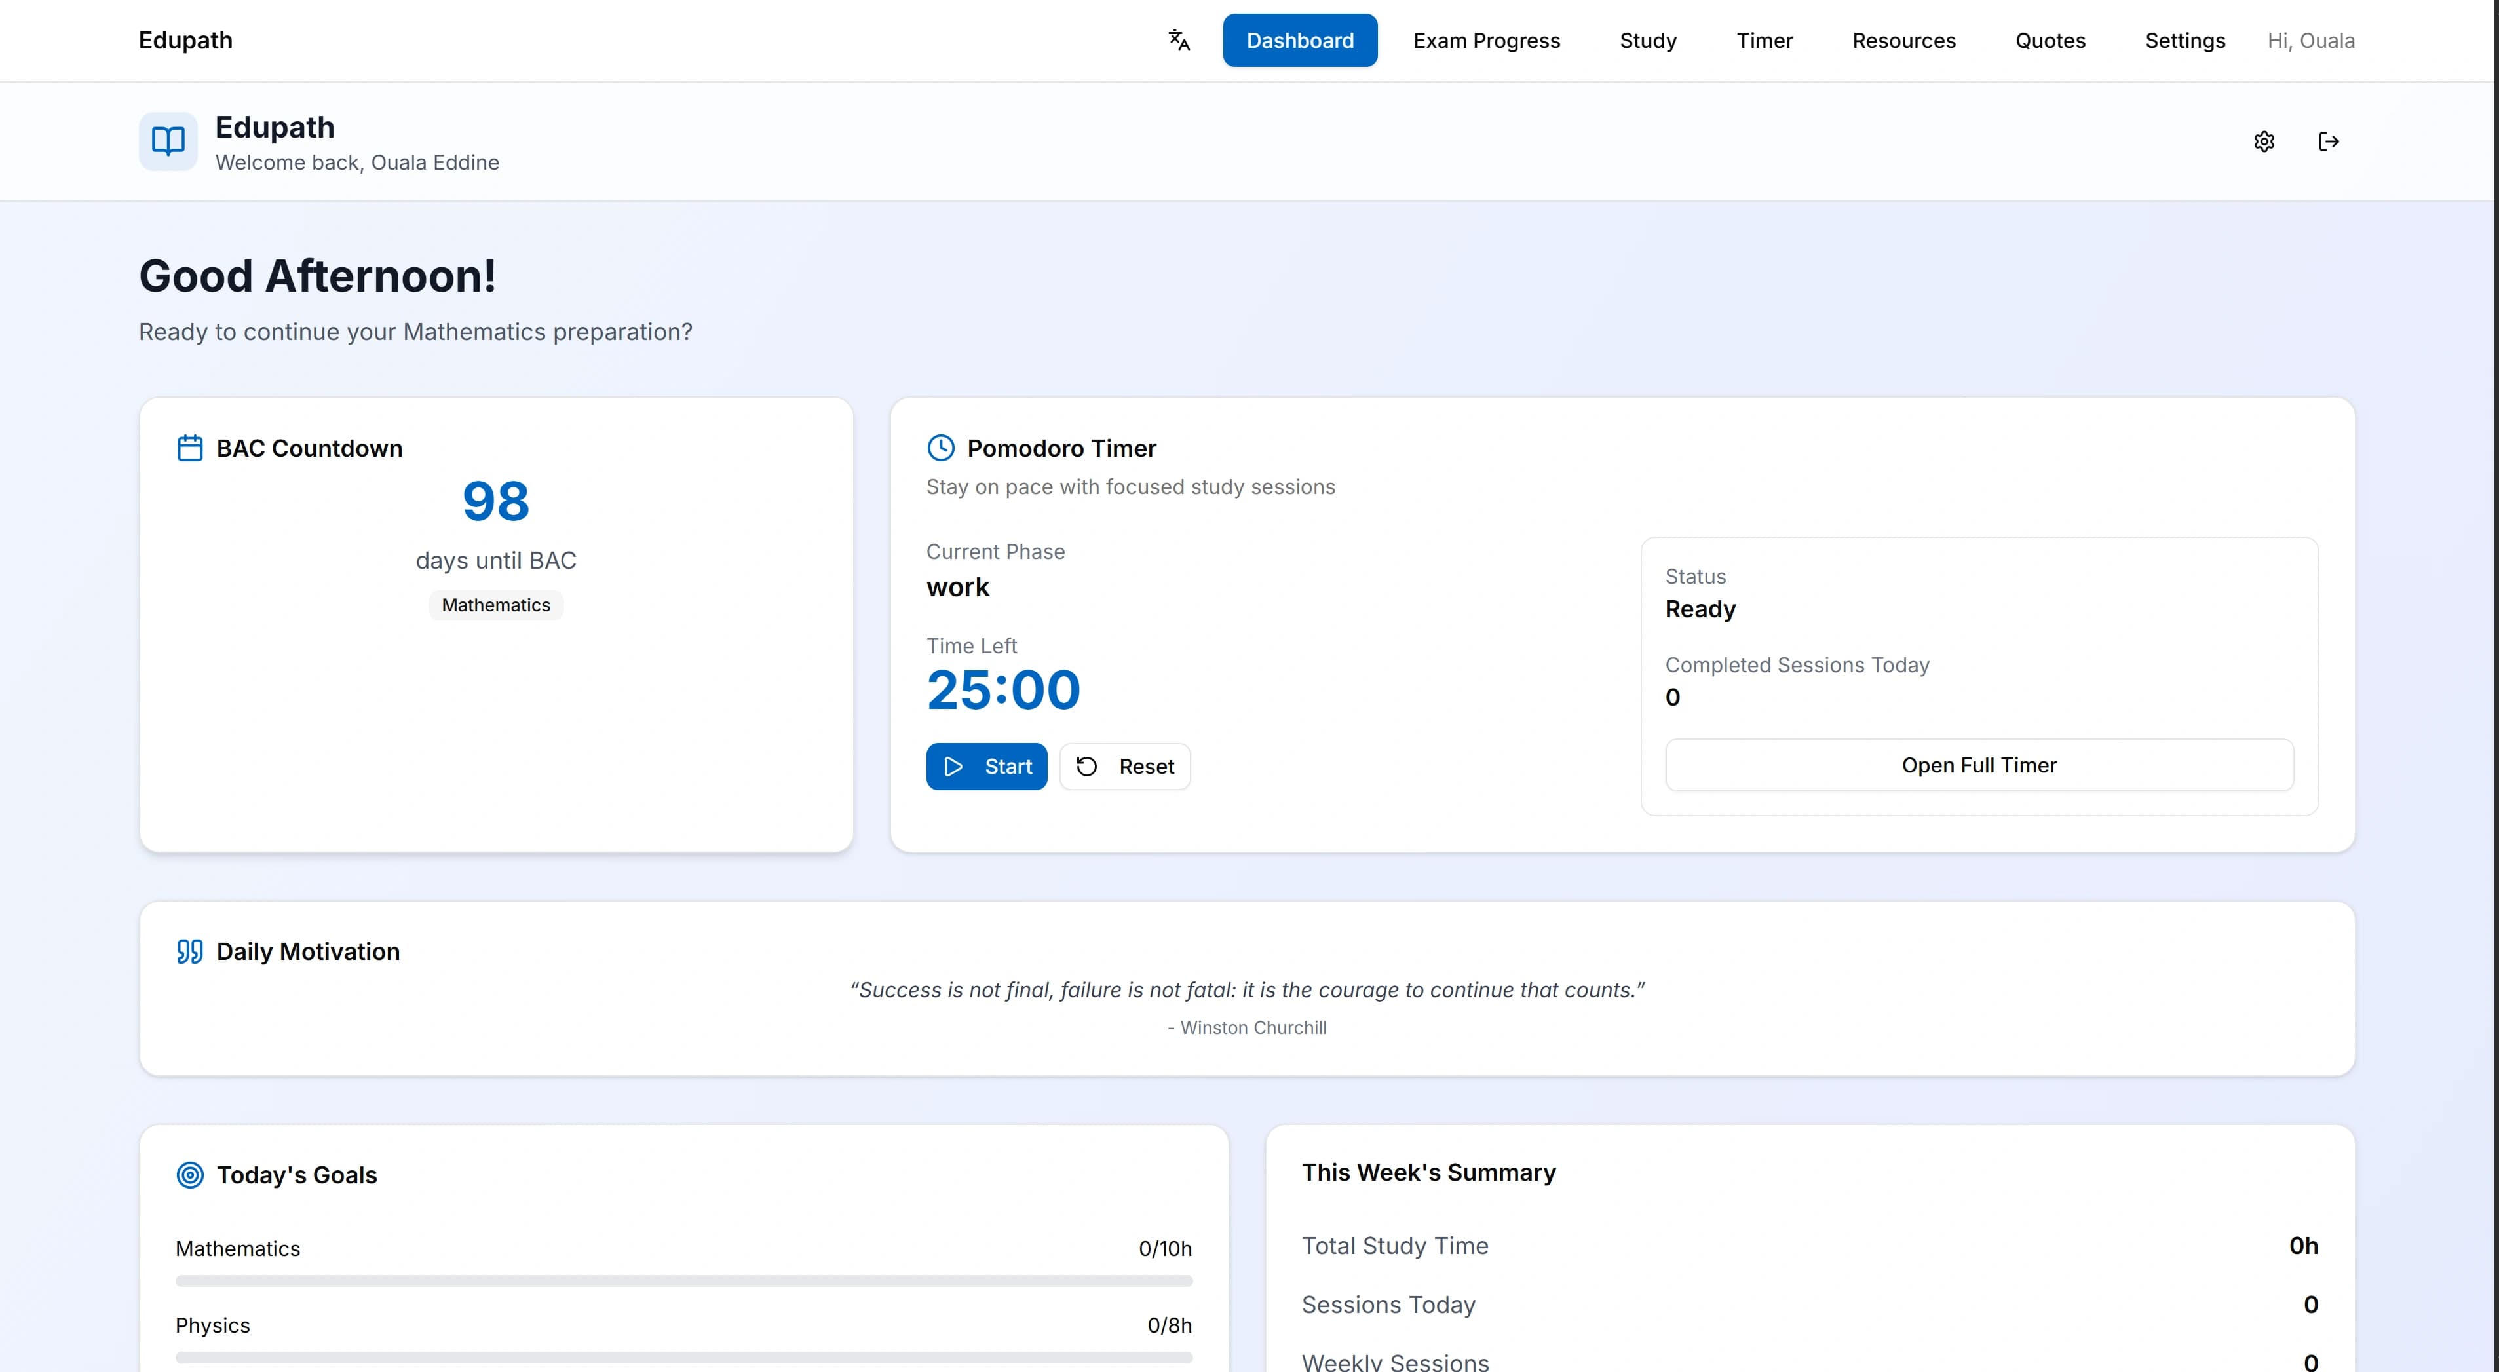This screenshot has height=1372, width=2499.
Task: Click the Hi, Ouala greeting
Action: click(x=2311, y=41)
